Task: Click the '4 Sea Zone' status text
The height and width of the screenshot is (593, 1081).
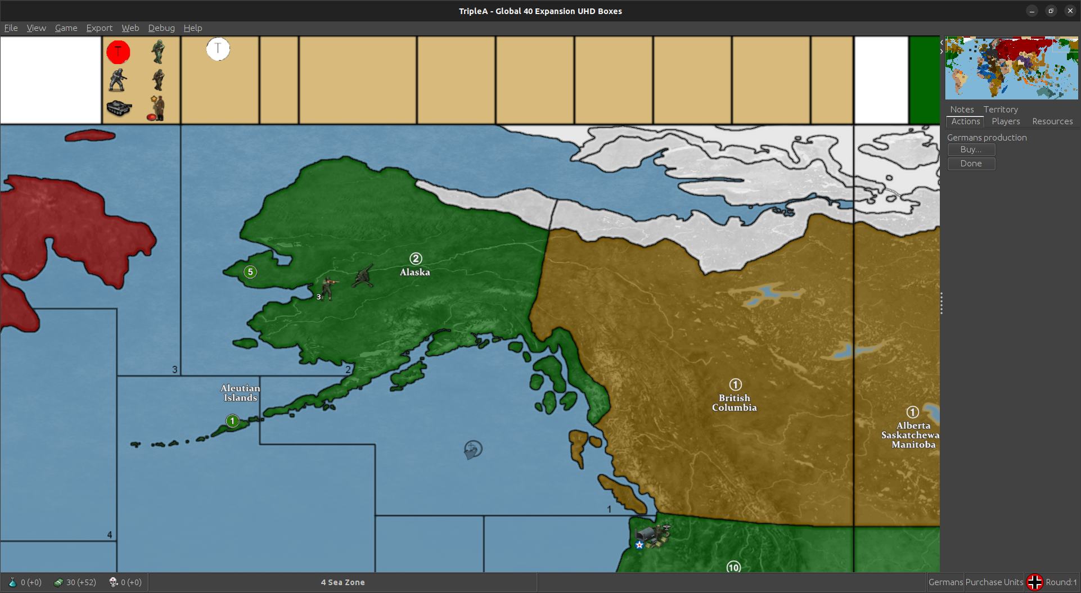Action: click(x=343, y=582)
